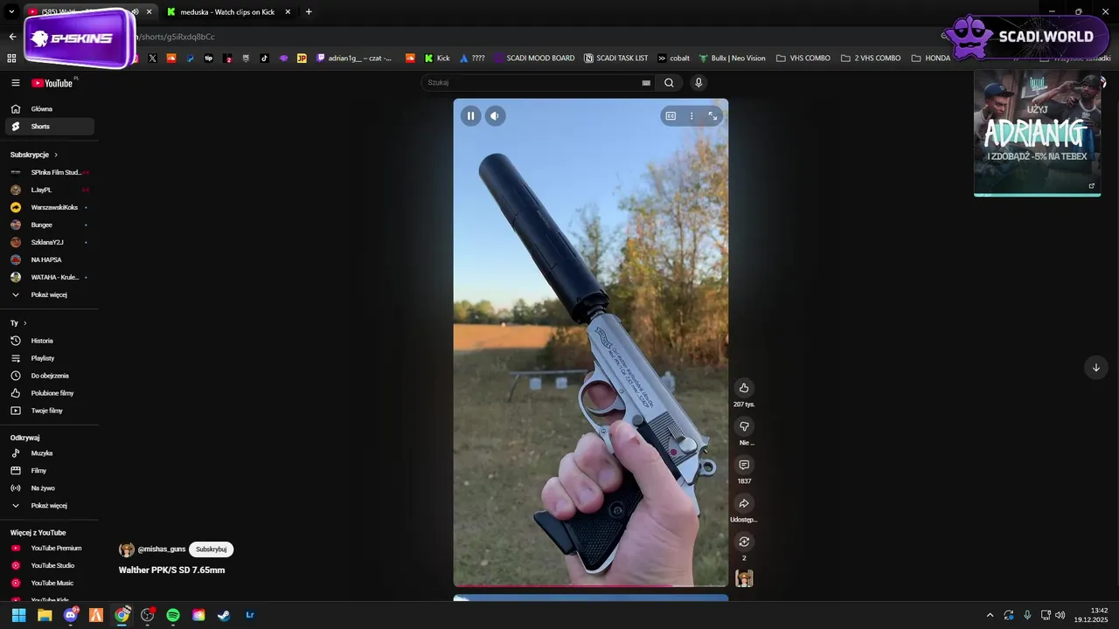
Task: Like the Short (207 tys.)
Action: (744, 388)
